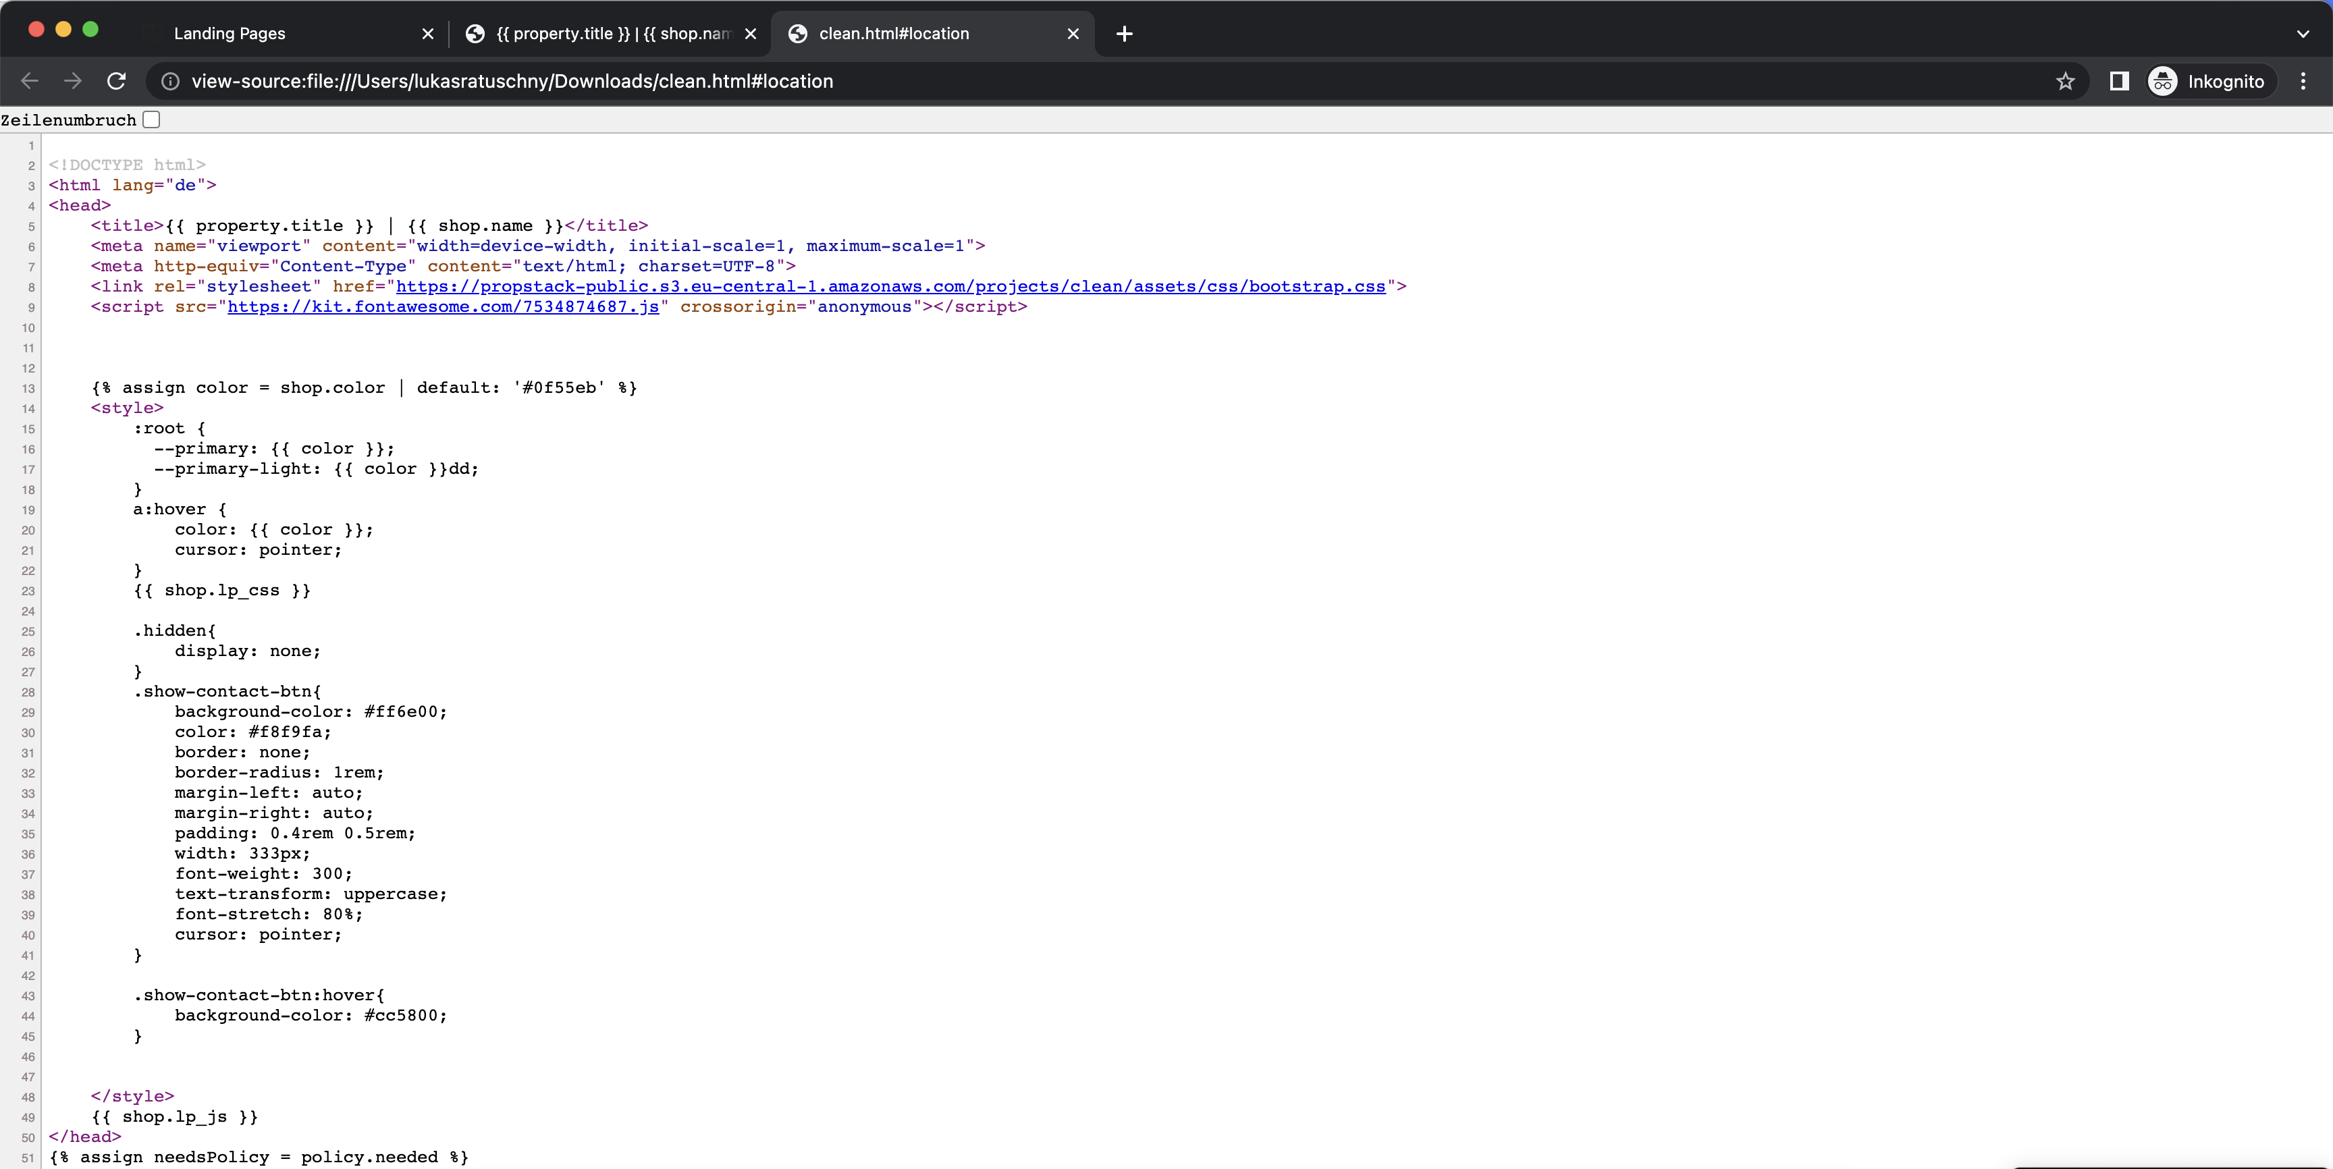The height and width of the screenshot is (1169, 2333).
Task: Open the side panel icon
Action: click(x=2118, y=82)
